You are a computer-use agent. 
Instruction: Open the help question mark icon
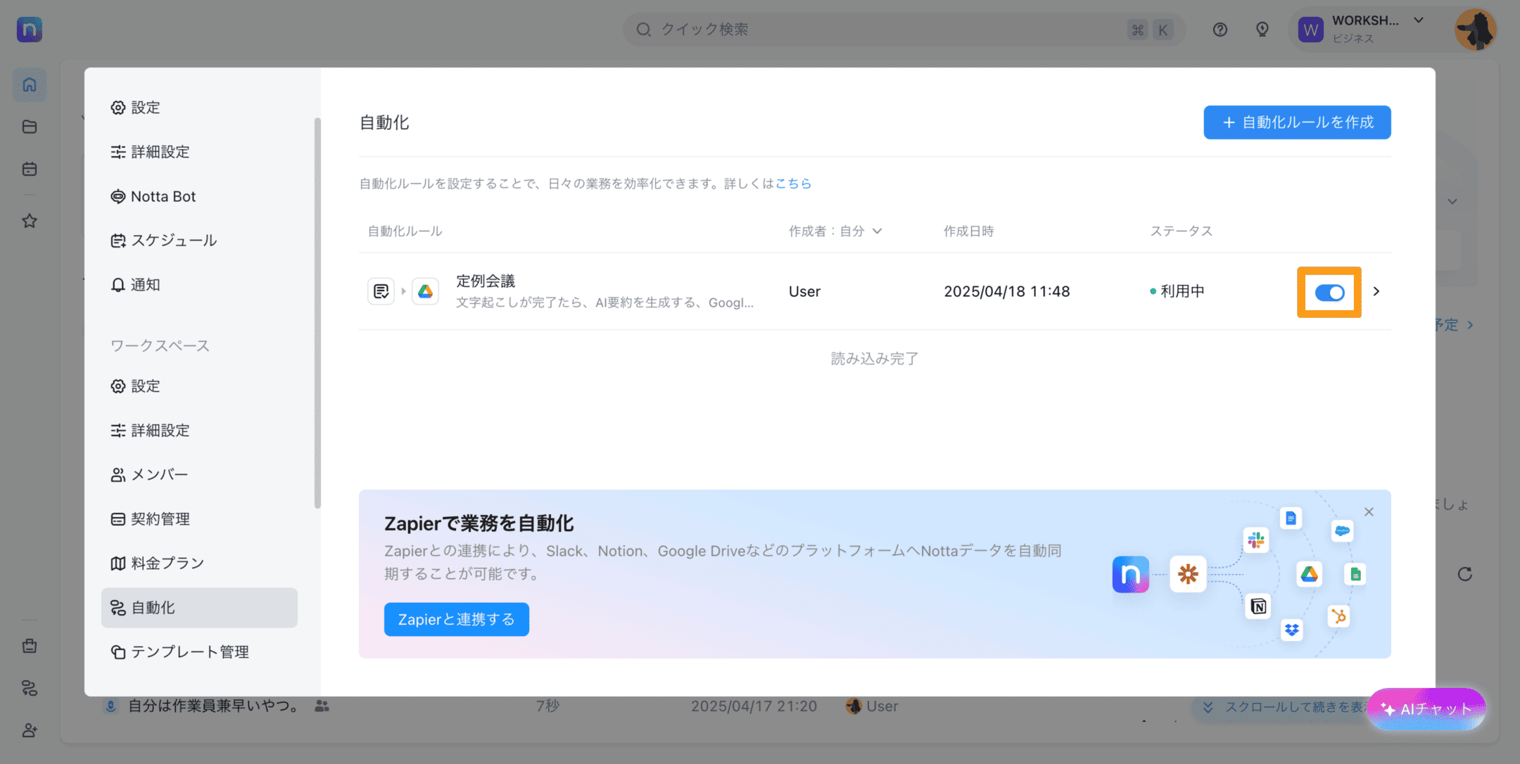click(1220, 30)
